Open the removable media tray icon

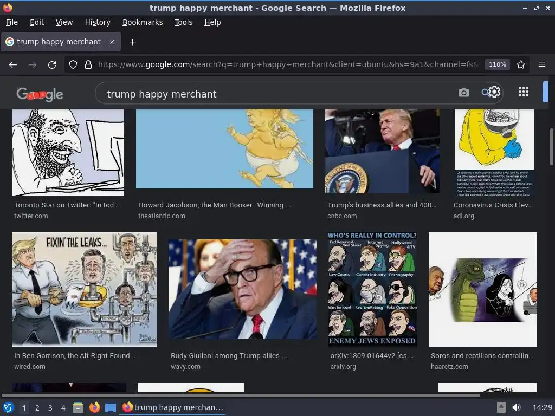(x=501, y=407)
